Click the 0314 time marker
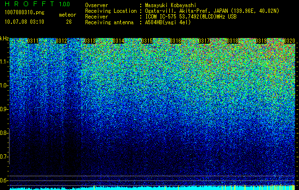 tap(118, 41)
